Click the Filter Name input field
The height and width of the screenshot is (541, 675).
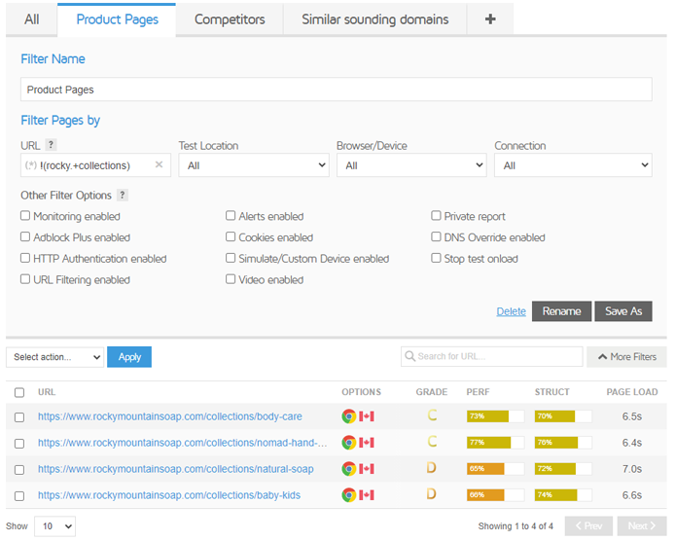tap(337, 90)
